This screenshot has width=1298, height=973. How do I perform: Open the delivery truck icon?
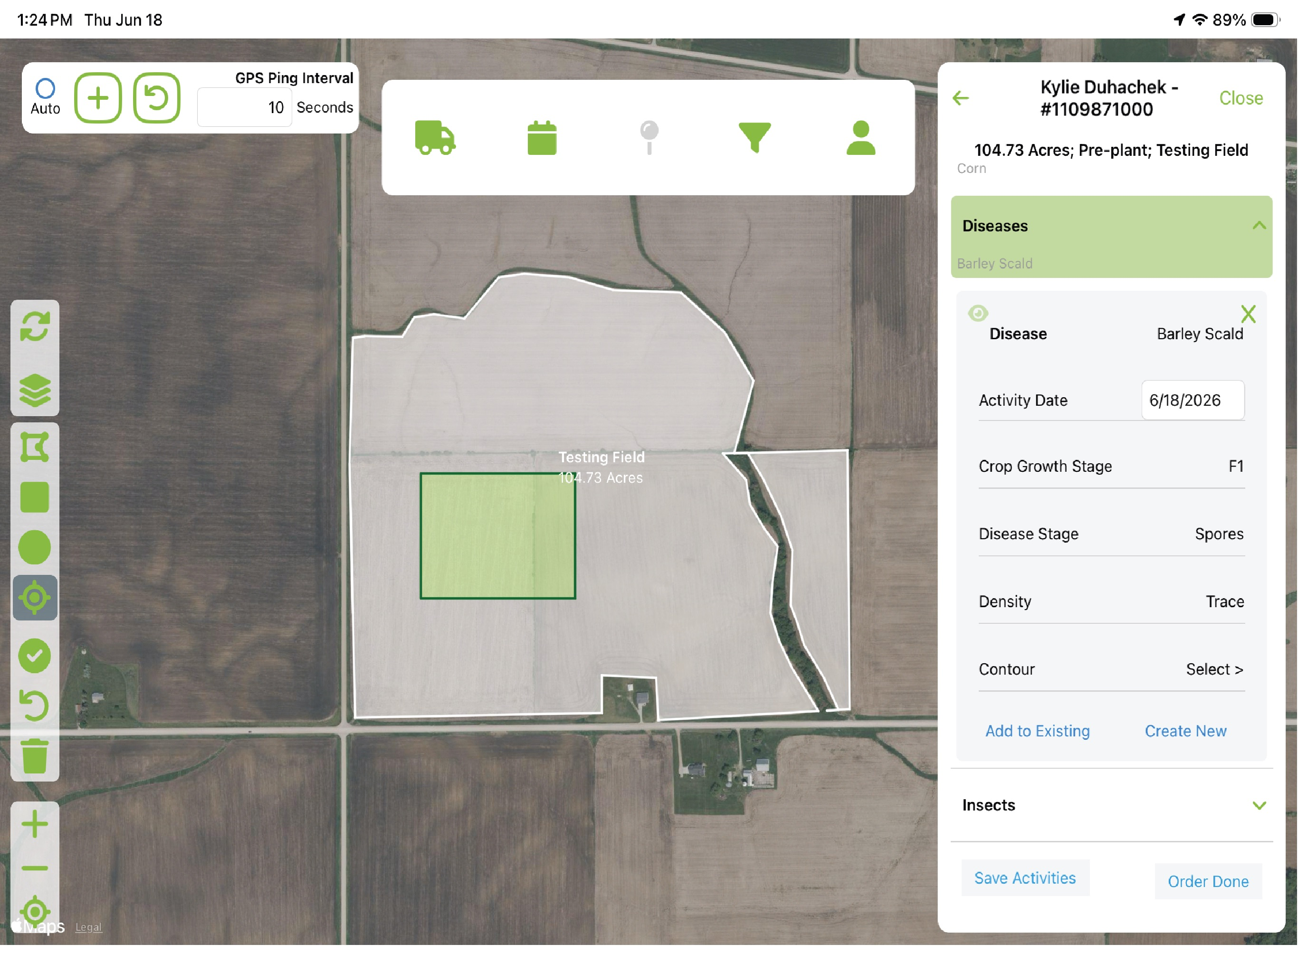pos(435,137)
